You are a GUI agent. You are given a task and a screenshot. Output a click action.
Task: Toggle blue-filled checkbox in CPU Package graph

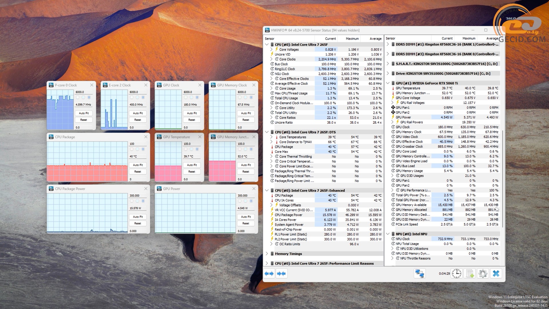point(143,149)
